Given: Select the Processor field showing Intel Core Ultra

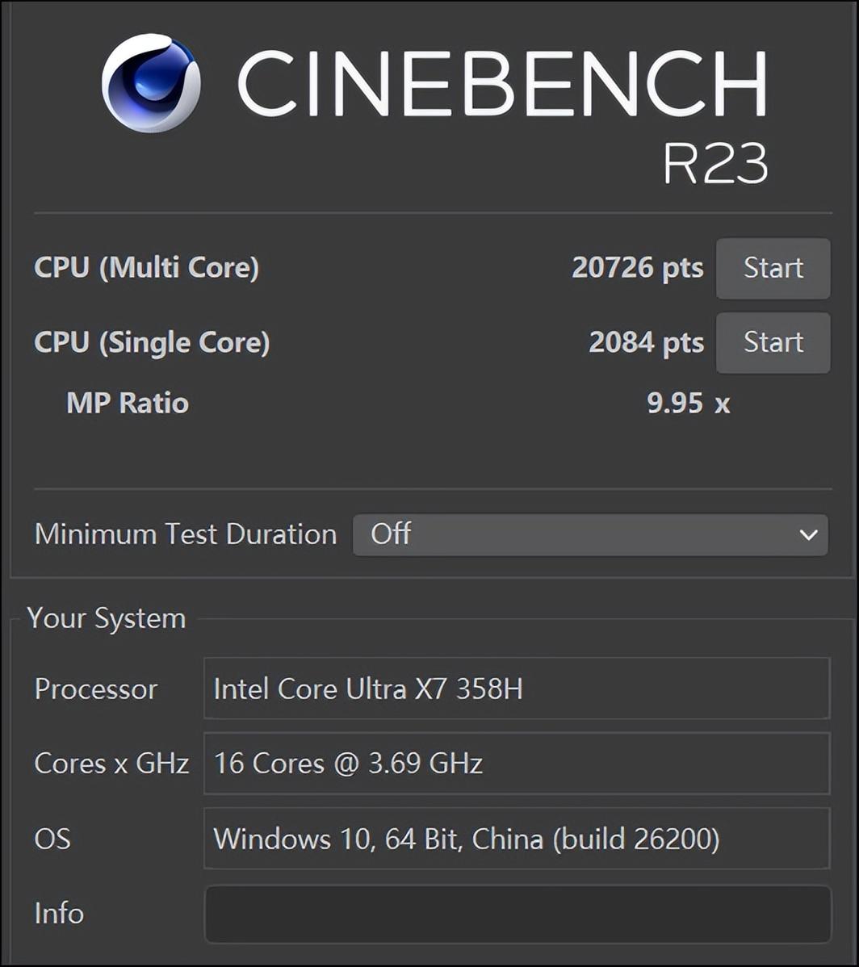Looking at the screenshot, I should 517,689.
